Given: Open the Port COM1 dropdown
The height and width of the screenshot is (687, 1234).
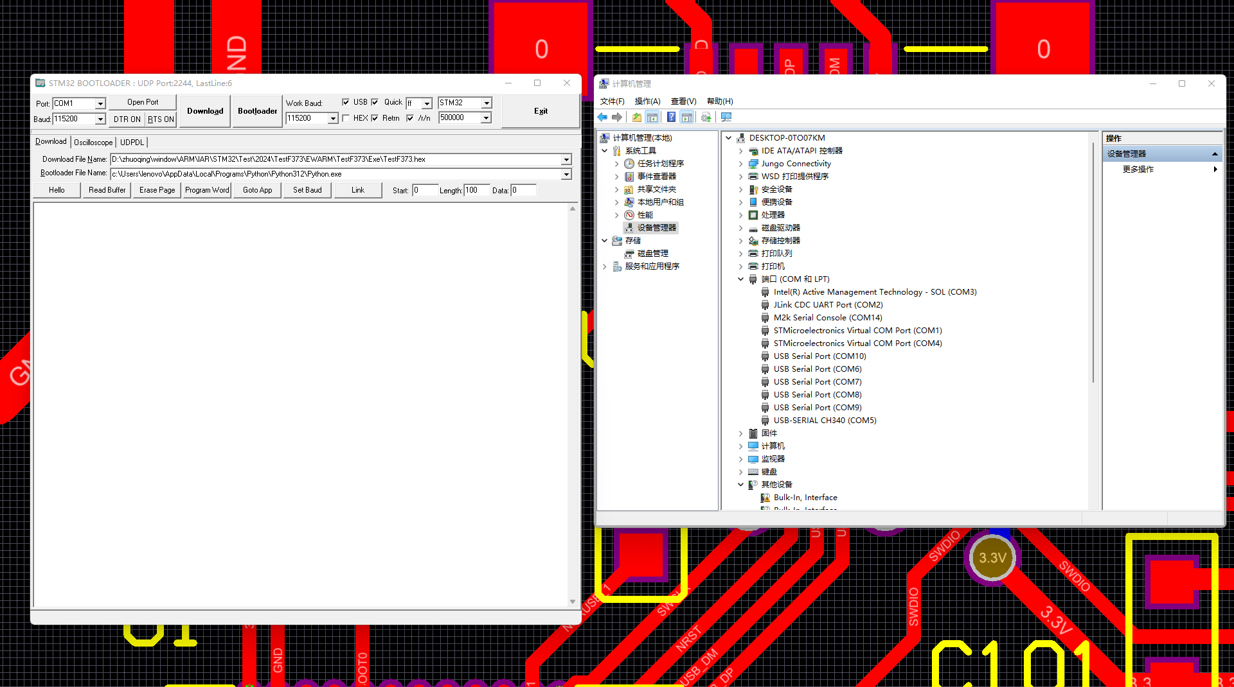Looking at the screenshot, I should (100, 103).
